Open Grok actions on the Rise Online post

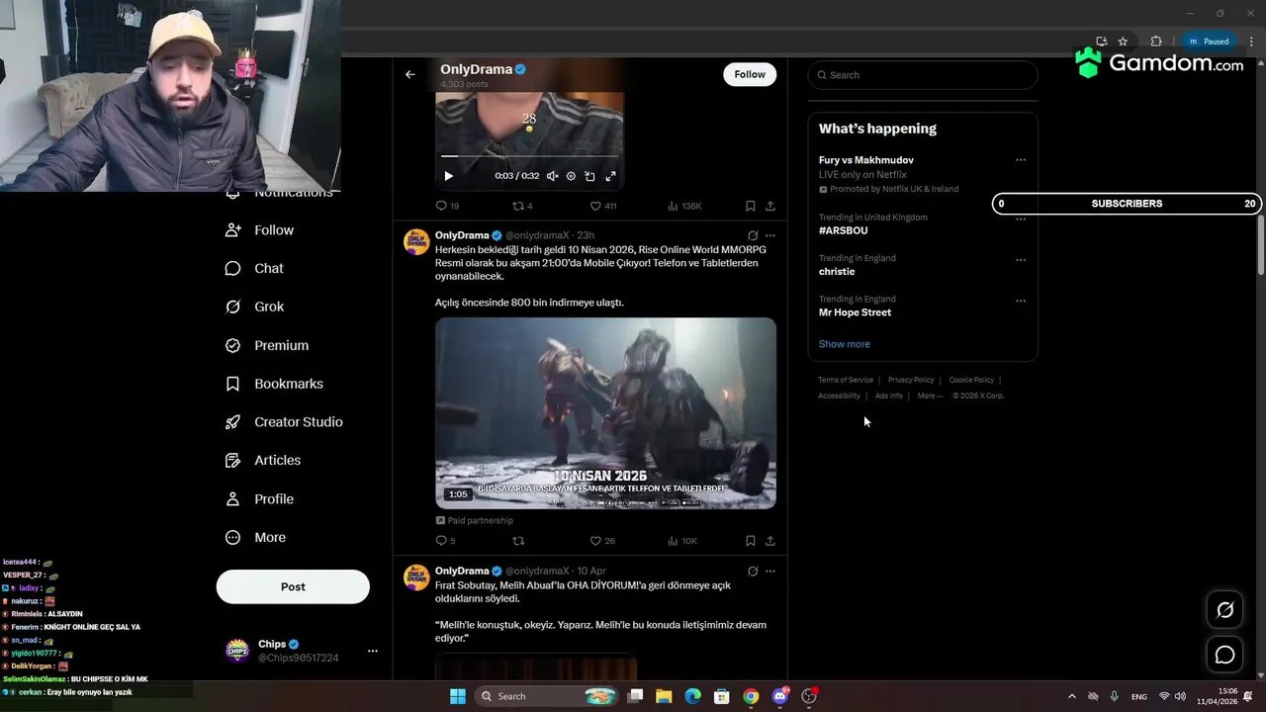[x=753, y=235]
